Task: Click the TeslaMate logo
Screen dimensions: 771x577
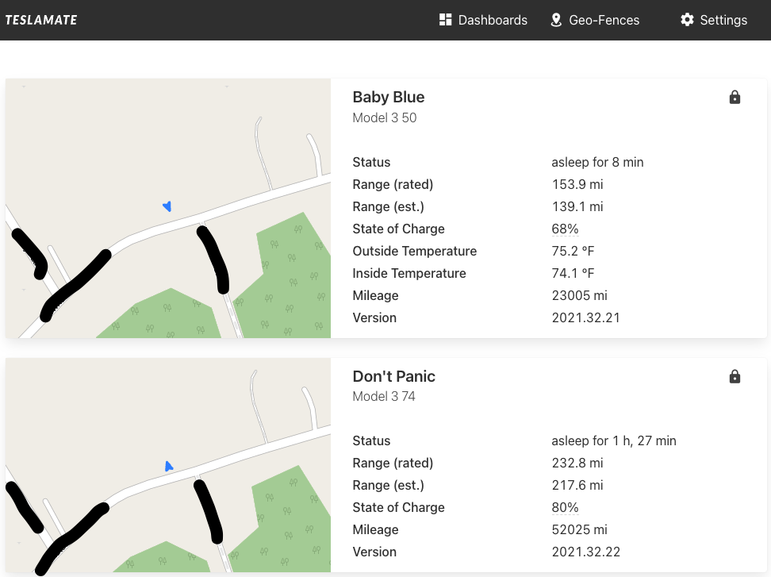Action: 41,20
